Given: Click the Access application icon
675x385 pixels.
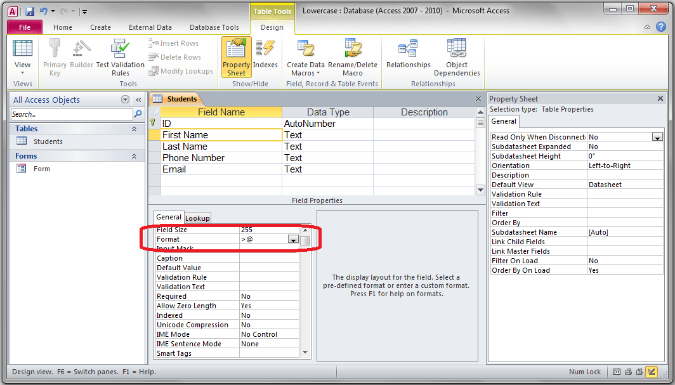Looking at the screenshot, I should point(13,11).
